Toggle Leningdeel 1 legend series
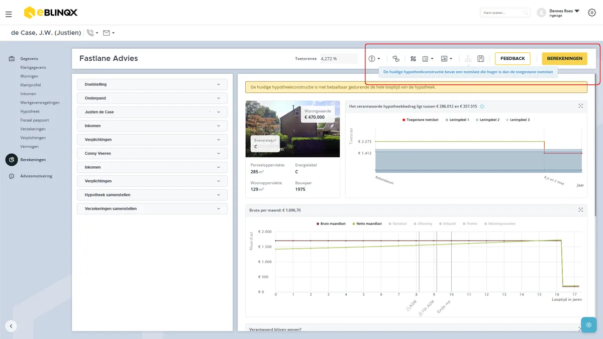Screen dimensions: 603x339 pos(457,120)
